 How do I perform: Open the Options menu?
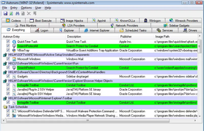click(x=26, y=8)
